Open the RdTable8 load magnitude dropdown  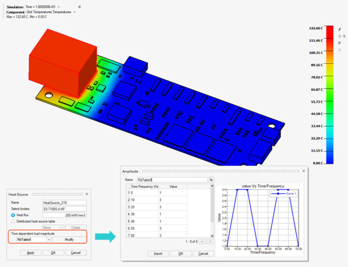[x=49, y=239]
